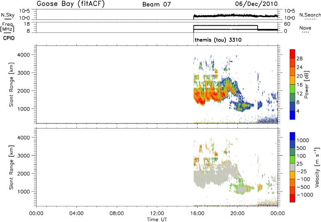Click Slant Range [km] label of velocity panel
The width and height of the screenshot is (321, 222).
click(x=11, y=168)
